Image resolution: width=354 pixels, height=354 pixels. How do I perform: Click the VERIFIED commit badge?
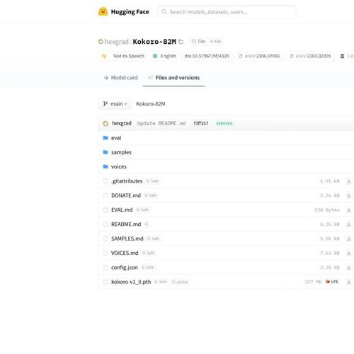[224, 123]
